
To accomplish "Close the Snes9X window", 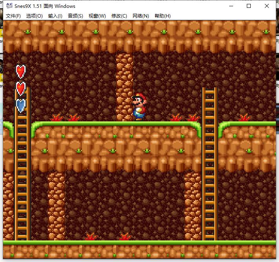I will point(267,6).
